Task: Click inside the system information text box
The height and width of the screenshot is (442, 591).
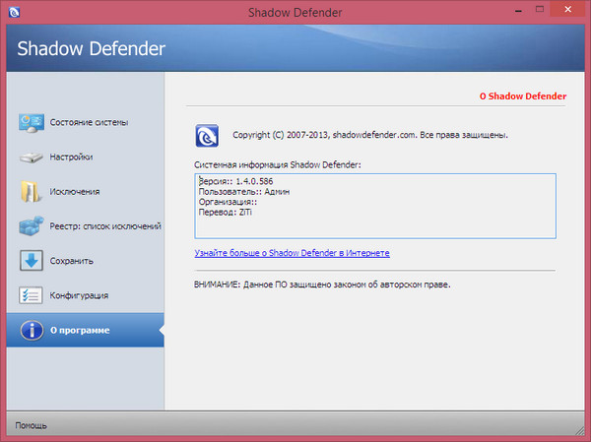Action: click(374, 207)
